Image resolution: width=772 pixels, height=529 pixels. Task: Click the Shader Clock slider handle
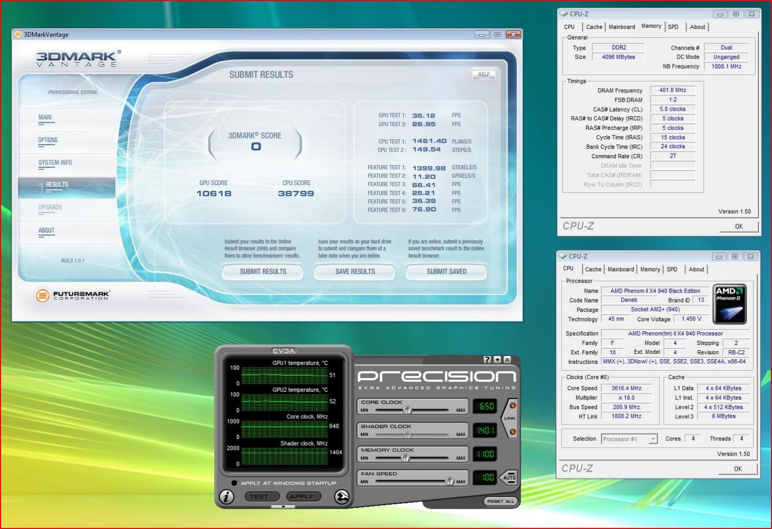pos(407,434)
